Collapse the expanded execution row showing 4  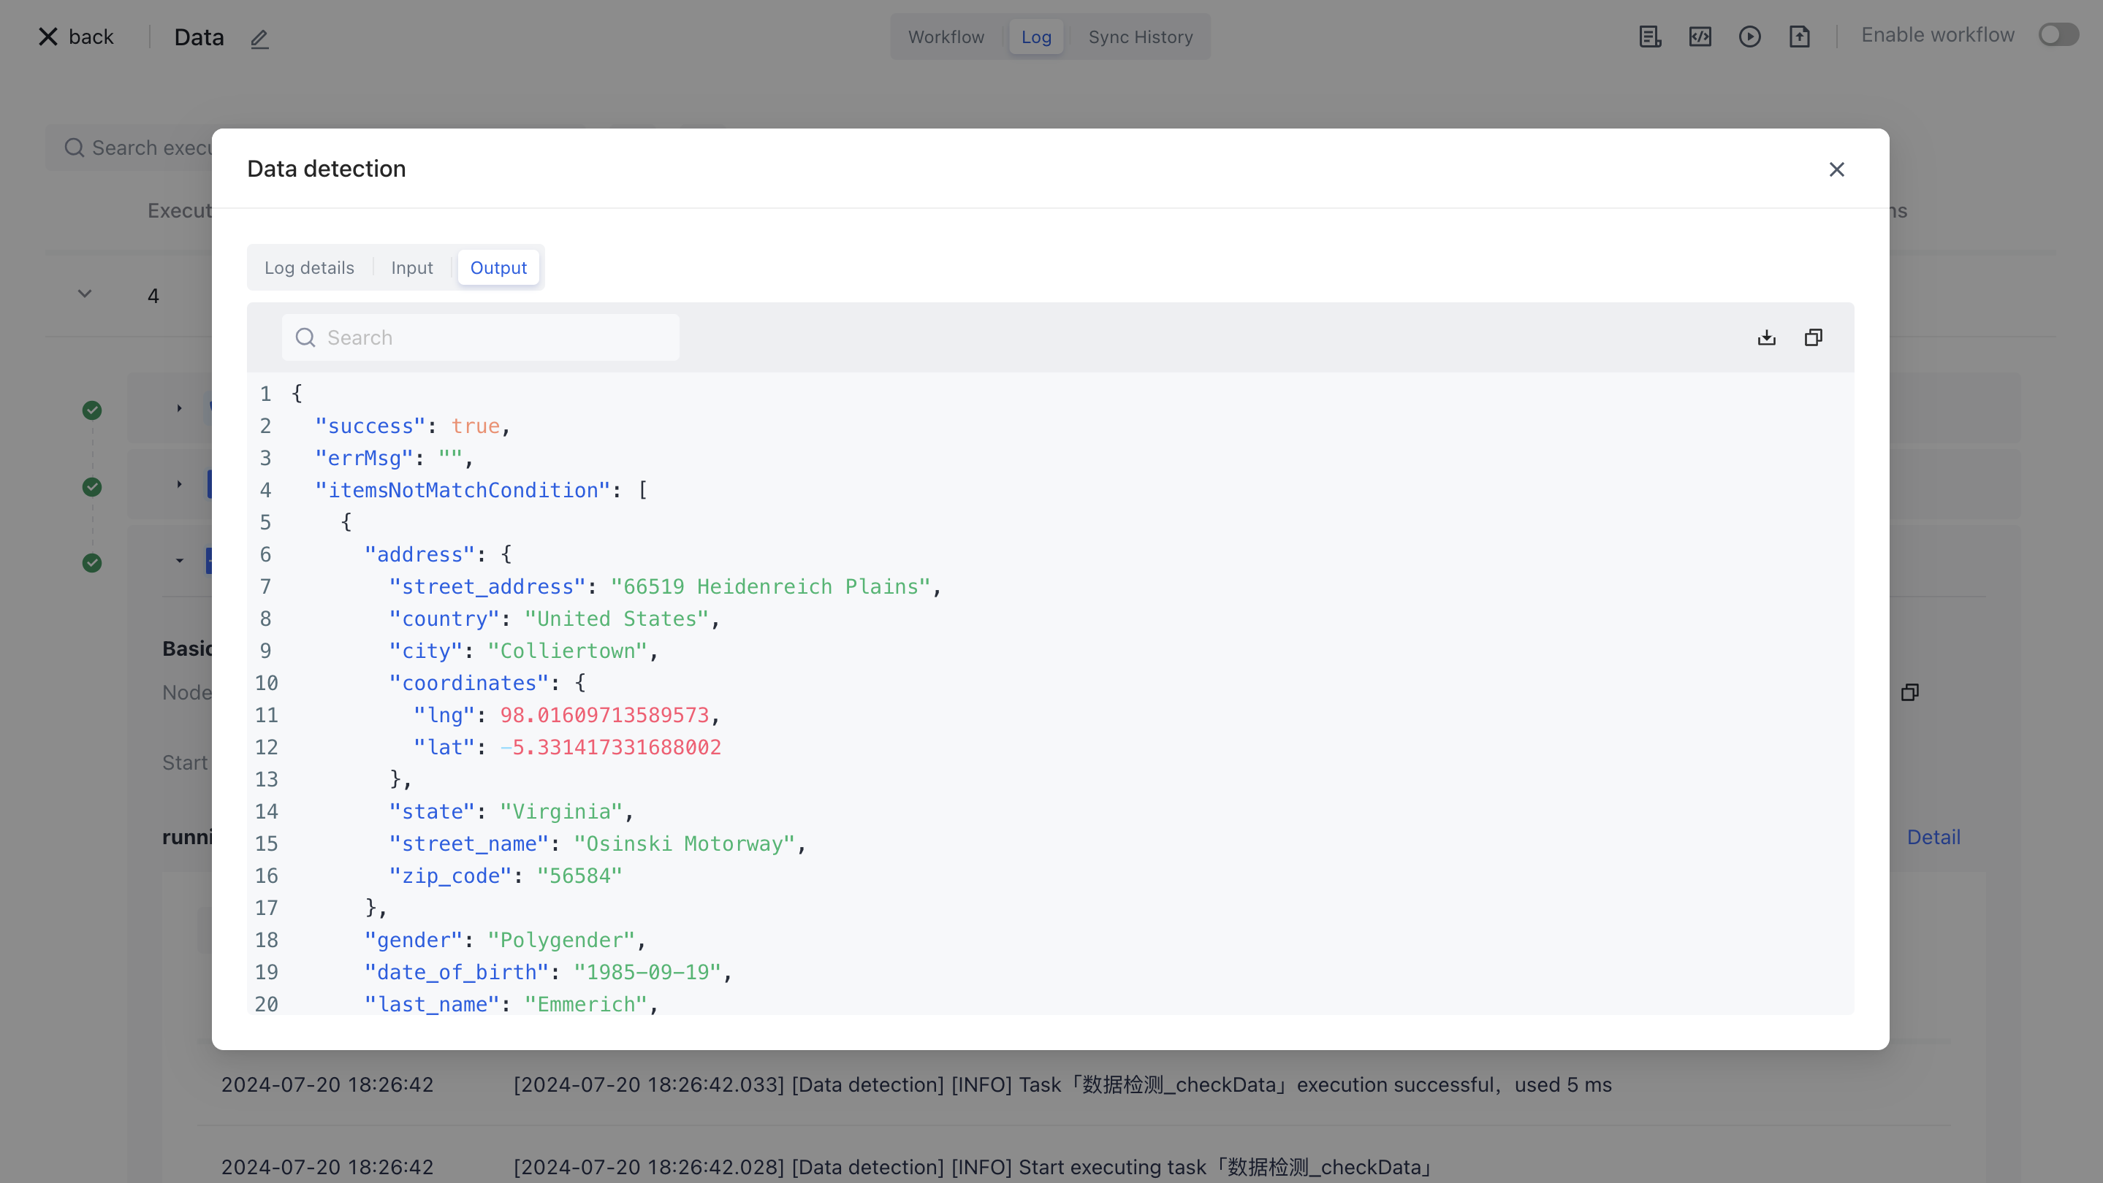(x=84, y=294)
